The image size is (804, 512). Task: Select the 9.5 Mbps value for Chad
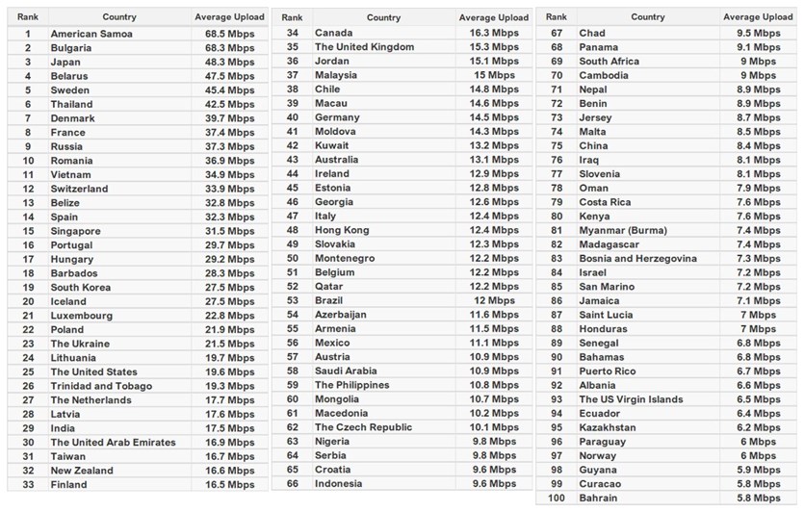coord(760,33)
